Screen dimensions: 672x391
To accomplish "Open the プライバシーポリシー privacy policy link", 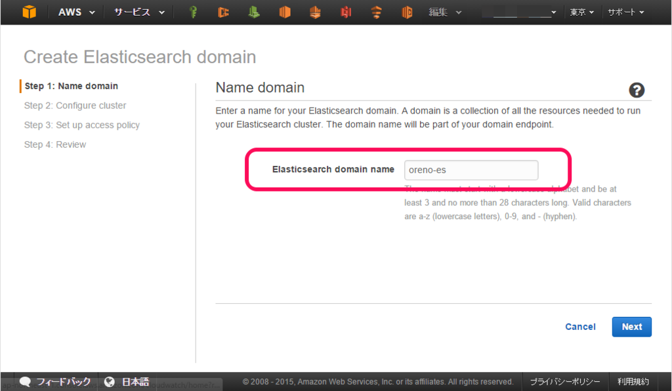I will pos(565,382).
